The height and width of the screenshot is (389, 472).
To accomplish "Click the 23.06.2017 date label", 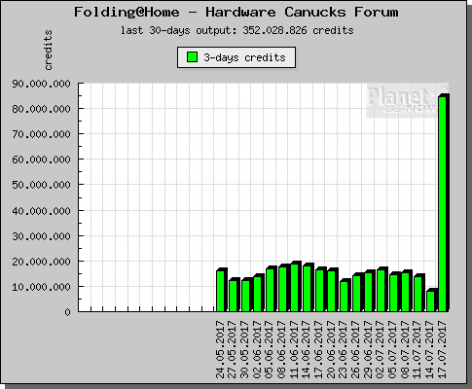I will pyautogui.click(x=344, y=350).
